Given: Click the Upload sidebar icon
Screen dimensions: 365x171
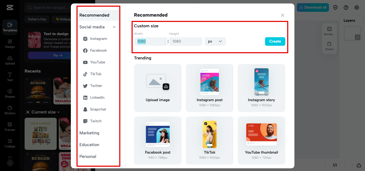Looking at the screenshot, I should click(x=10, y=61).
